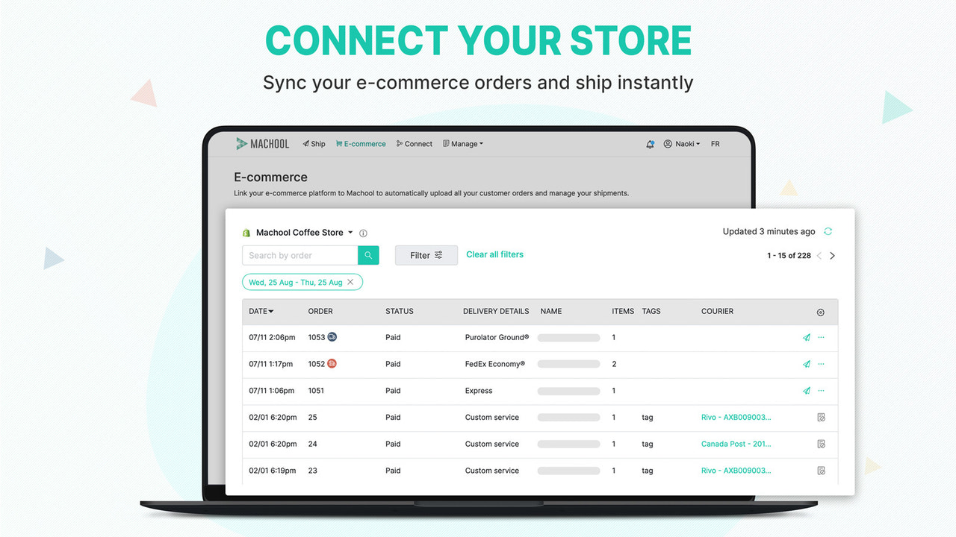
Task: Switch to the Ship menu item
Action: (x=314, y=143)
